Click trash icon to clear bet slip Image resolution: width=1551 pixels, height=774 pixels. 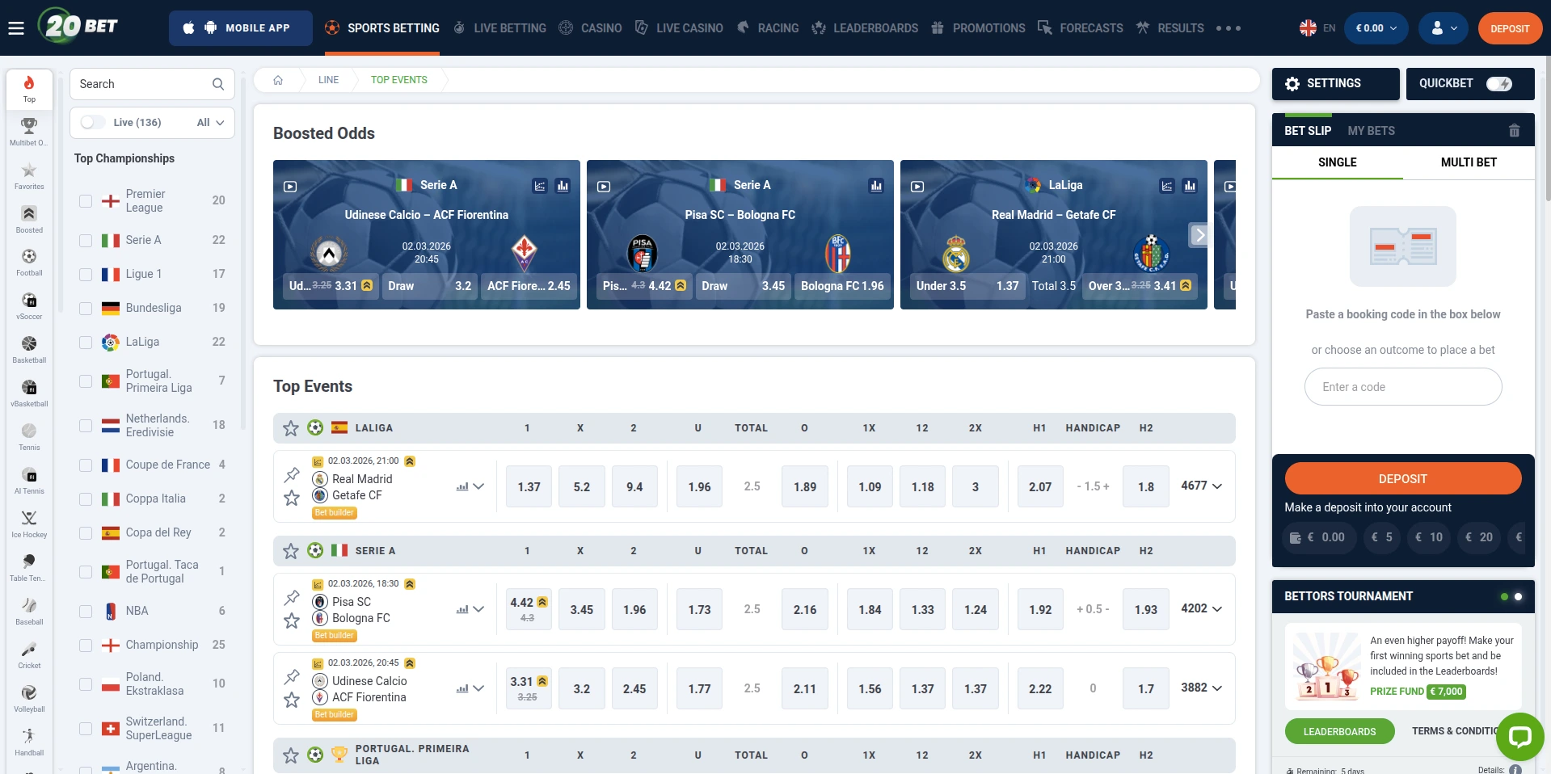tap(1514, 131)
